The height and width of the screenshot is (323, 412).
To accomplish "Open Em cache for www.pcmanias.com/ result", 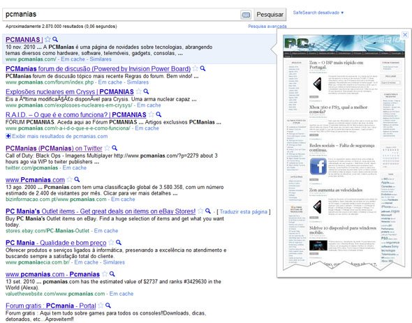I will (73, 59).
